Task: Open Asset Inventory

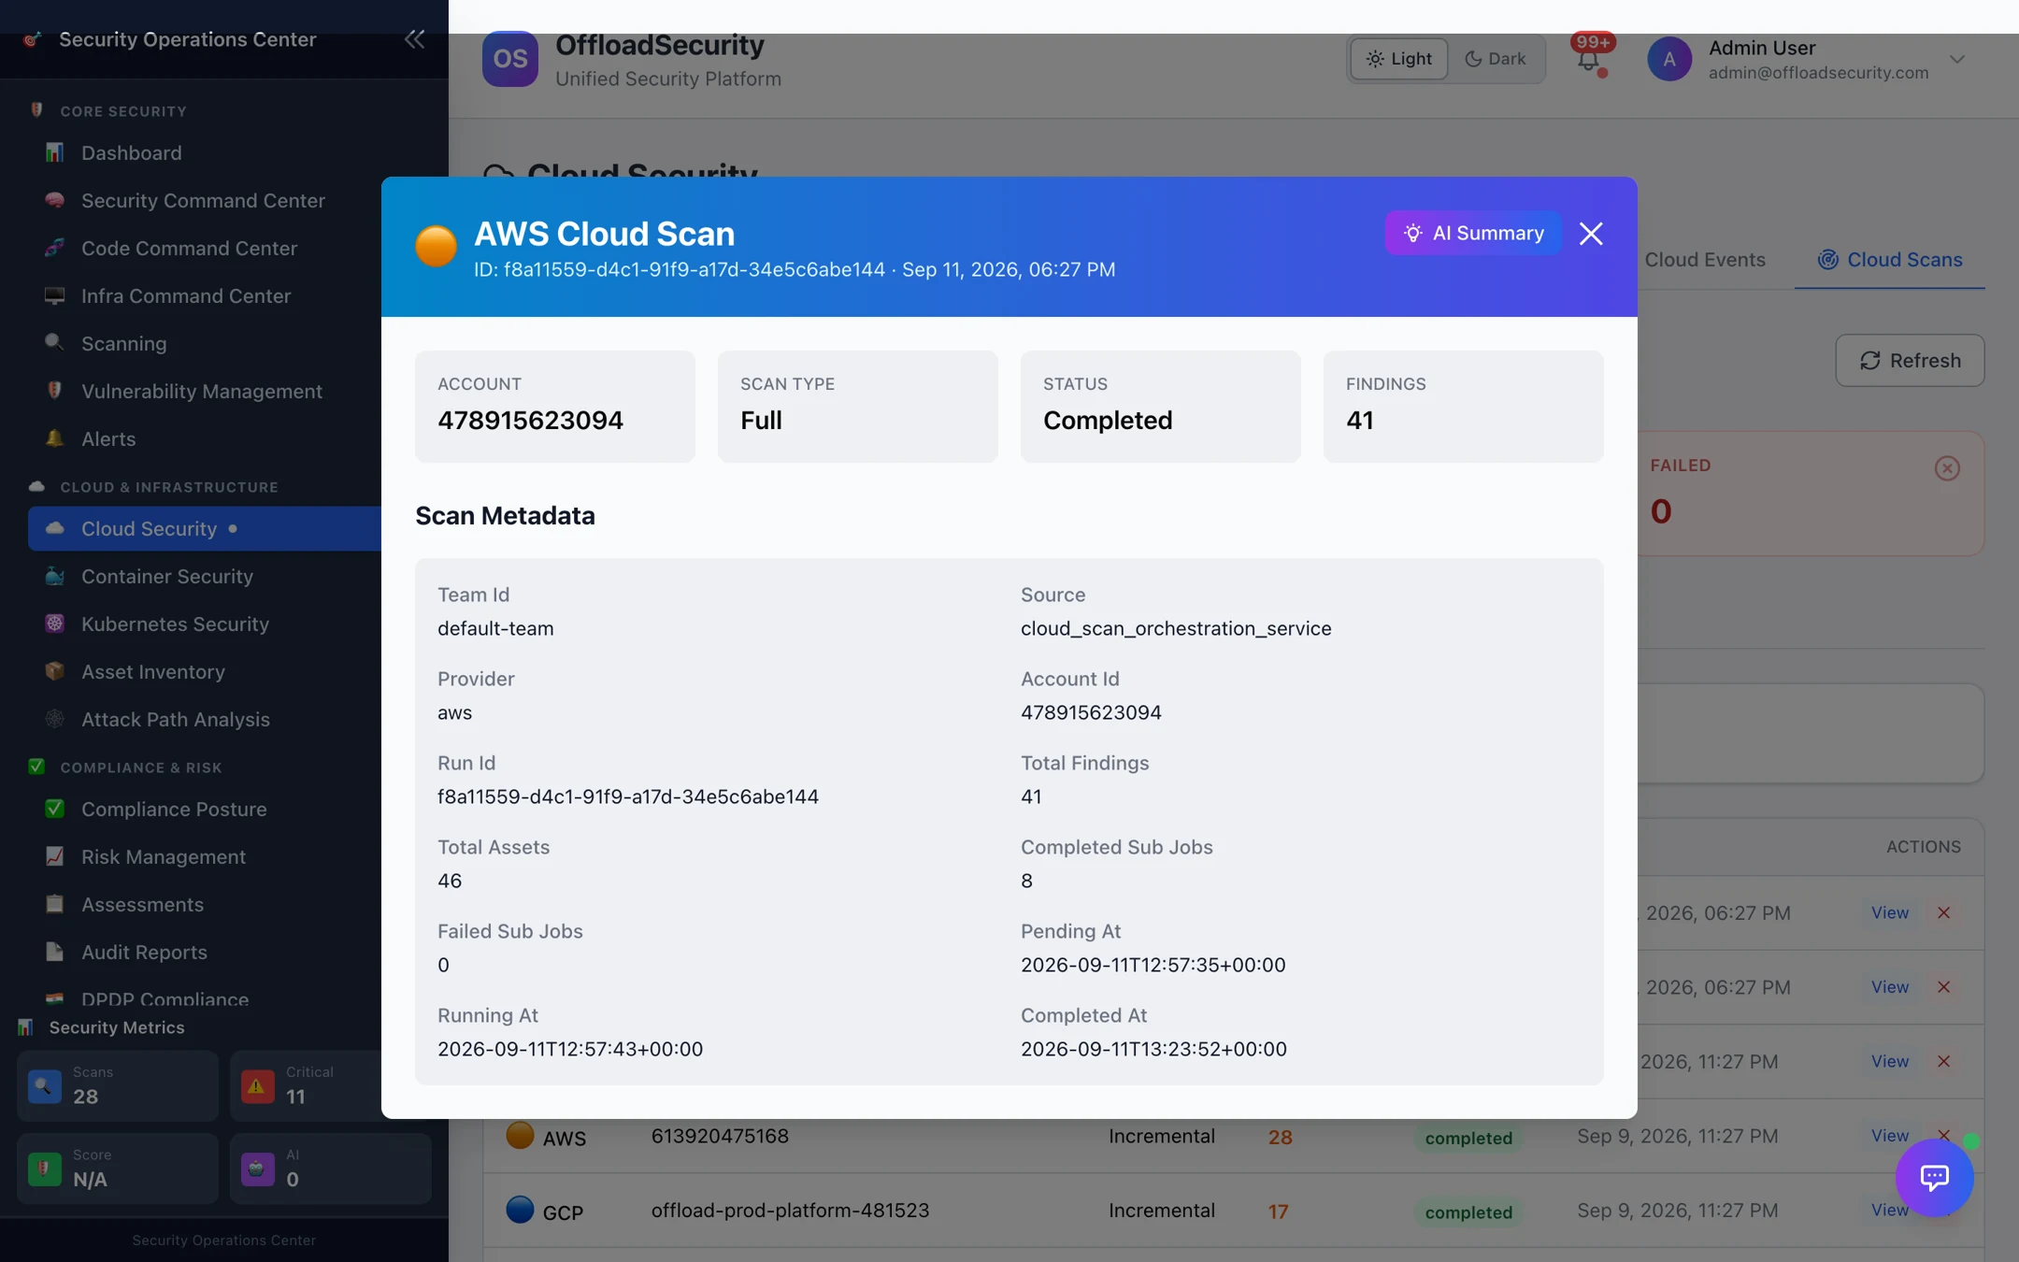Action: pos(153,672)
